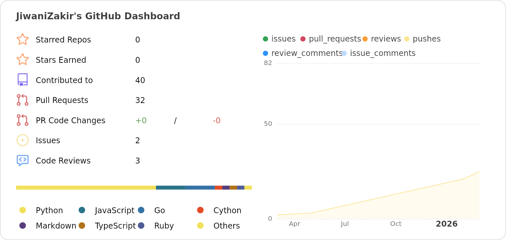Click the Code Reviews icon
This screenshot has height=240, width=506.
22,161
